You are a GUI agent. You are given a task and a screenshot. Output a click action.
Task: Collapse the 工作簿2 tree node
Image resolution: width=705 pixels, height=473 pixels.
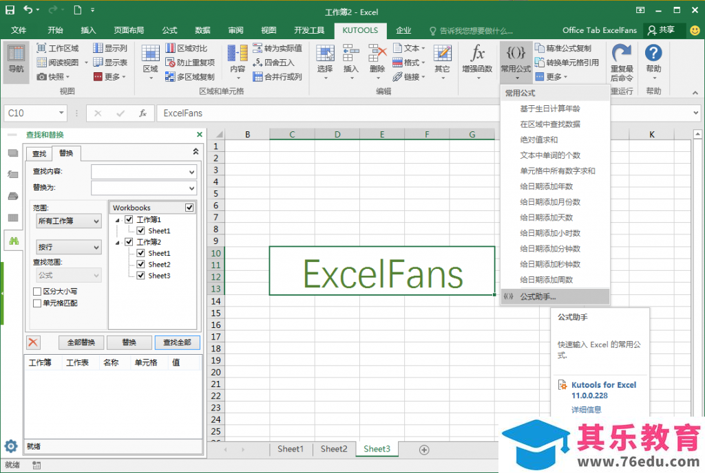[x=118, y=242]
